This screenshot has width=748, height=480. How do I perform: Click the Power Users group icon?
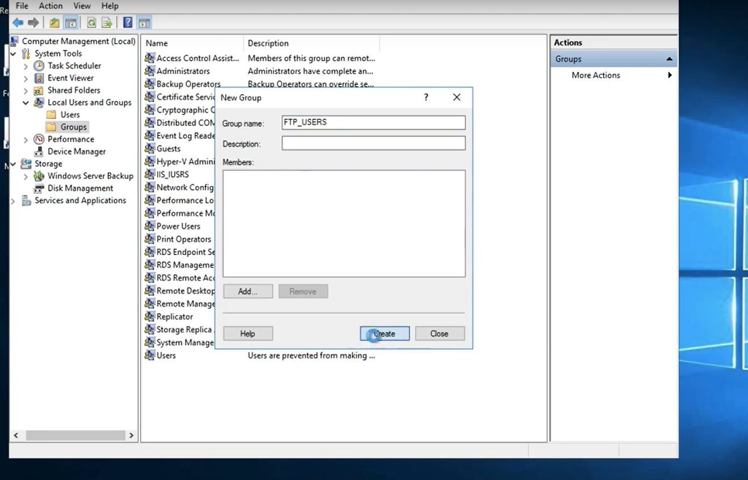[150, 226]
